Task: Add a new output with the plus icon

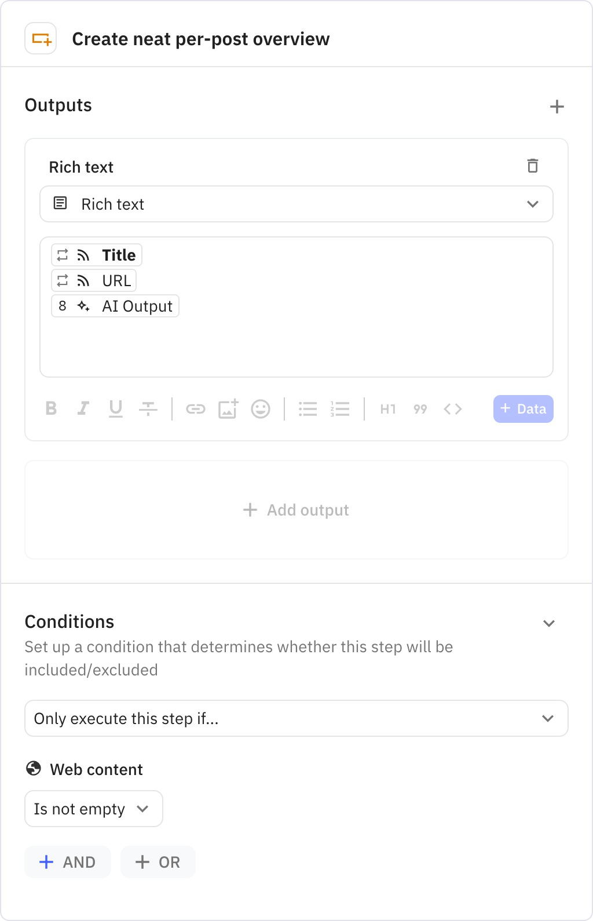Action: tap(557, 106)
